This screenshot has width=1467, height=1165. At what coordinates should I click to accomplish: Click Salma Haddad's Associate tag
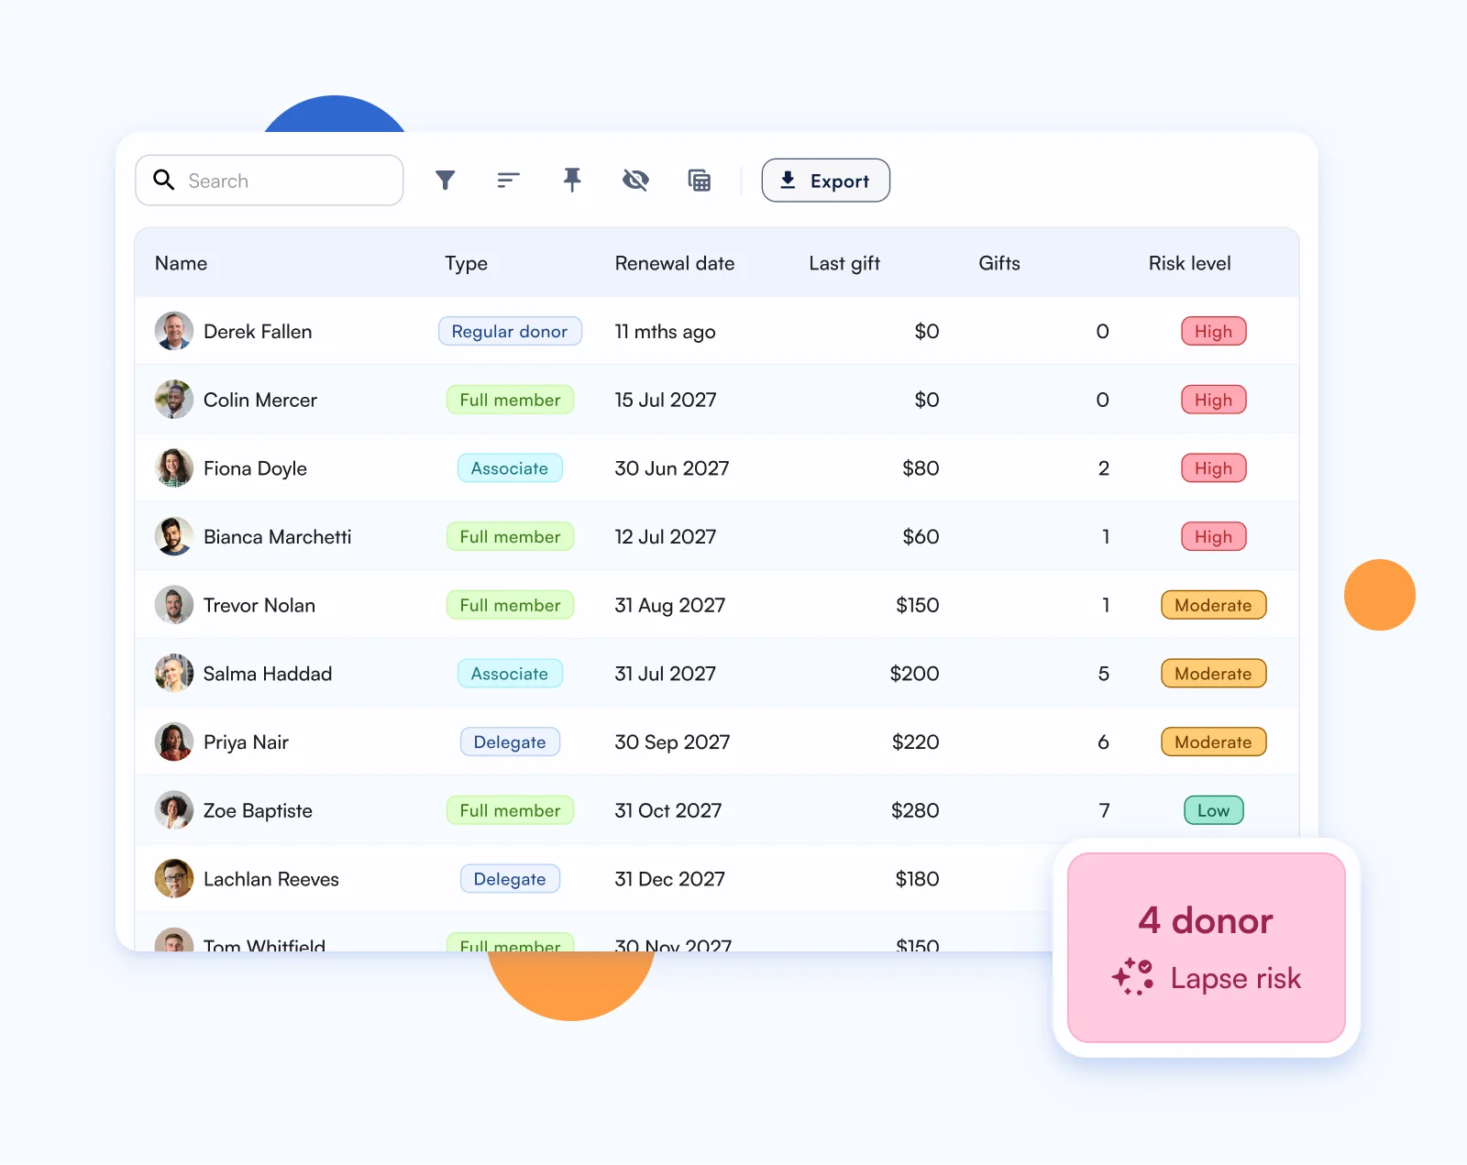[x=510, y=673]
